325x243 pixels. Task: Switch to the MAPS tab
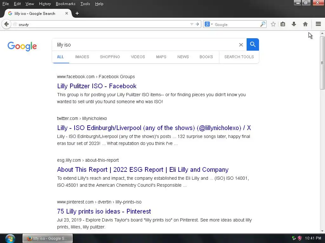pos(161,57)
